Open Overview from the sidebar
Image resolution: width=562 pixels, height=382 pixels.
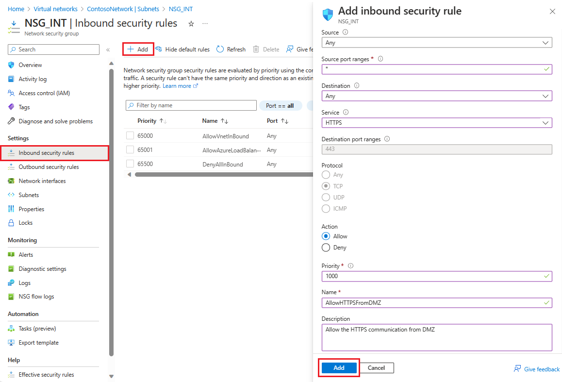30,65
